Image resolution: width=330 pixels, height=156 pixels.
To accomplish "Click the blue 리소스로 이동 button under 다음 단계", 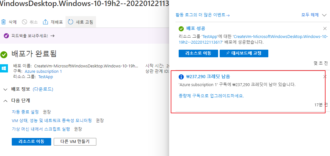I will point(31,141).
